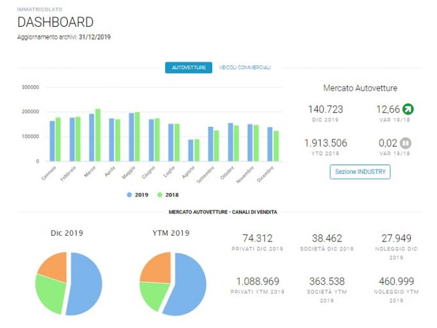Click the 460.999 noleggio YTM value
Screen dimensions: 437x328
click(x=396, y=281)
